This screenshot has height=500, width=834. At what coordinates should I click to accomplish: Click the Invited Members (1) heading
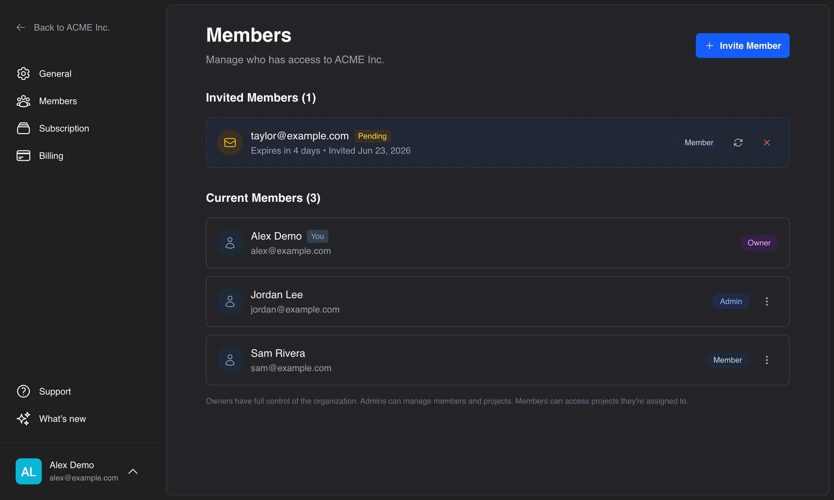pos(261,98)
